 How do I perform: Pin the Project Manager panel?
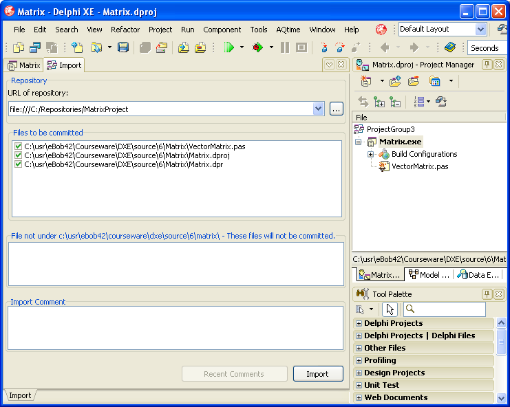(x=487, y=65)
